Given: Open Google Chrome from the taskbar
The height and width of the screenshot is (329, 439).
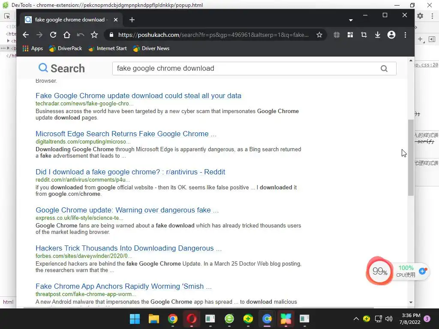Looking at the screenshot, I should click(173, 319).
